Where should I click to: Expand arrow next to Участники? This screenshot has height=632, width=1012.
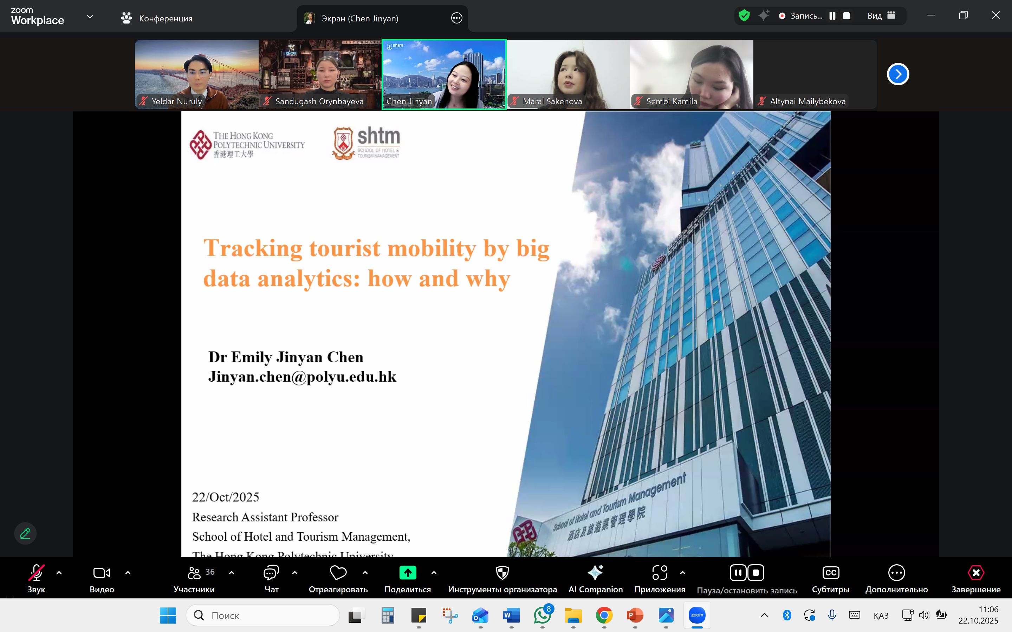click(x=232, y=573)
